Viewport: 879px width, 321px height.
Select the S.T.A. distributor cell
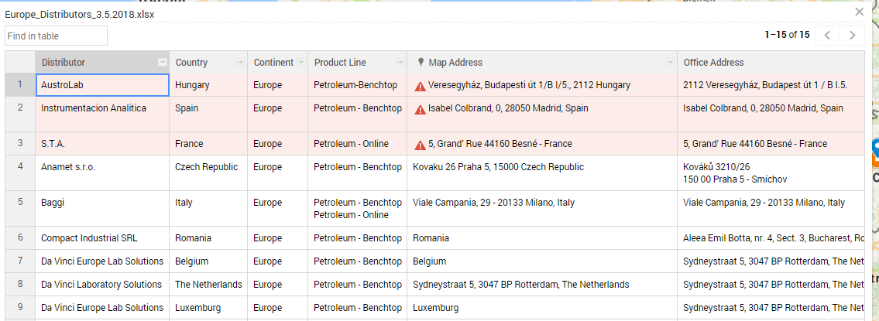[102, 143]
